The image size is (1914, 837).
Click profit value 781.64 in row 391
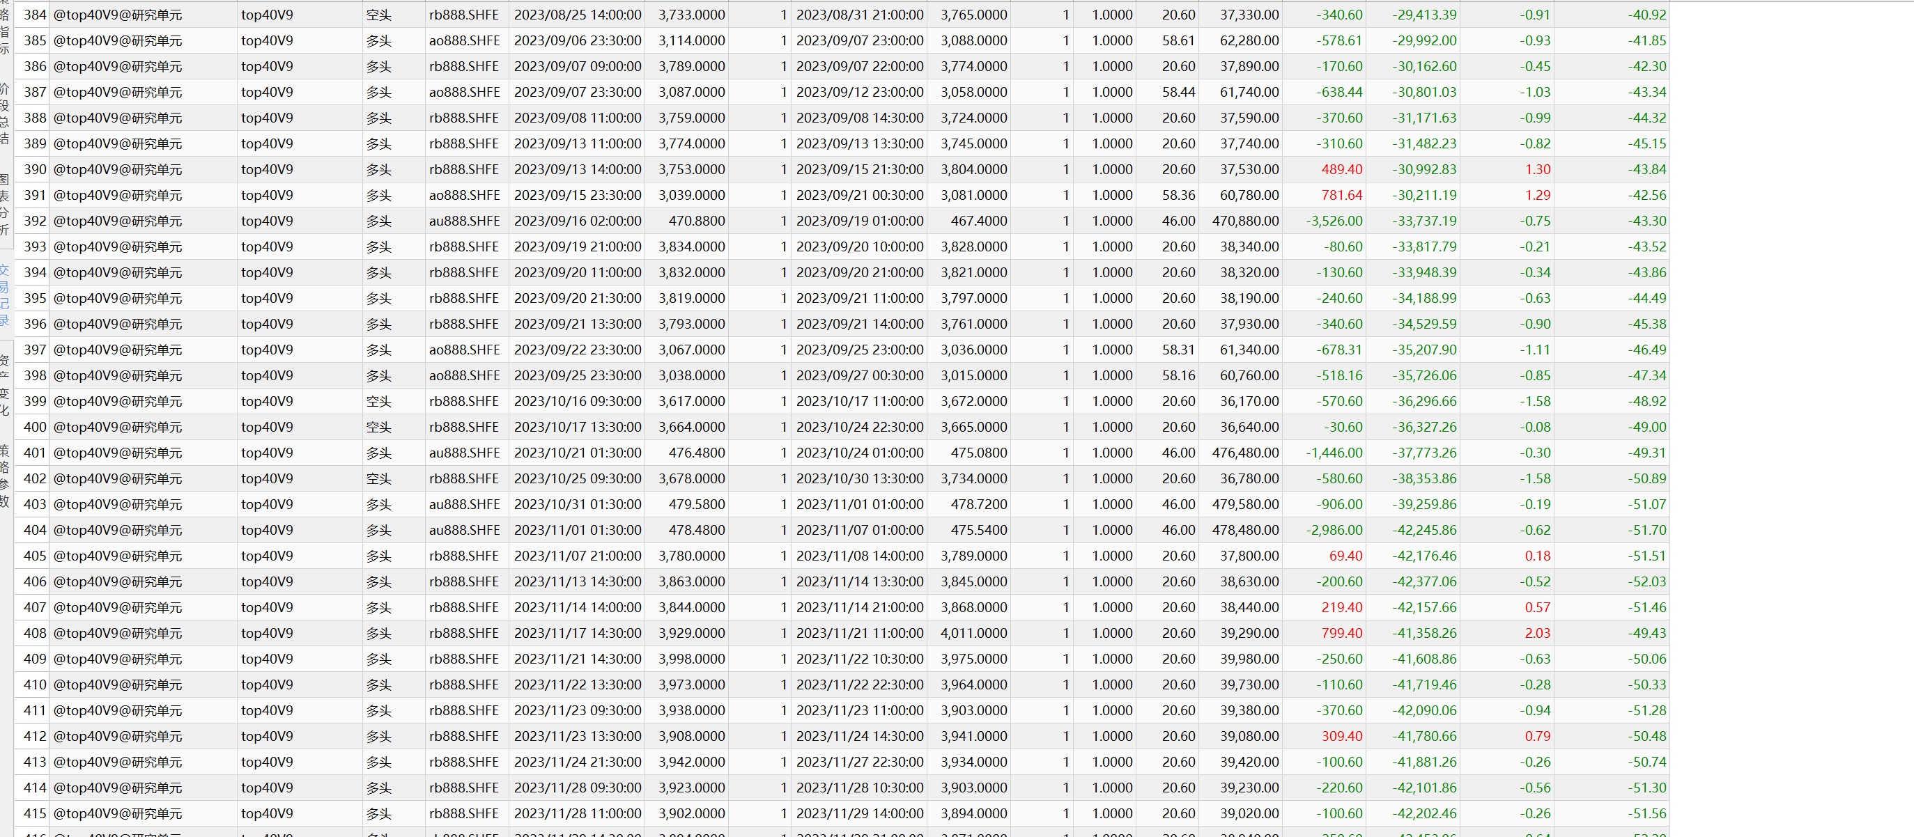1341,196
